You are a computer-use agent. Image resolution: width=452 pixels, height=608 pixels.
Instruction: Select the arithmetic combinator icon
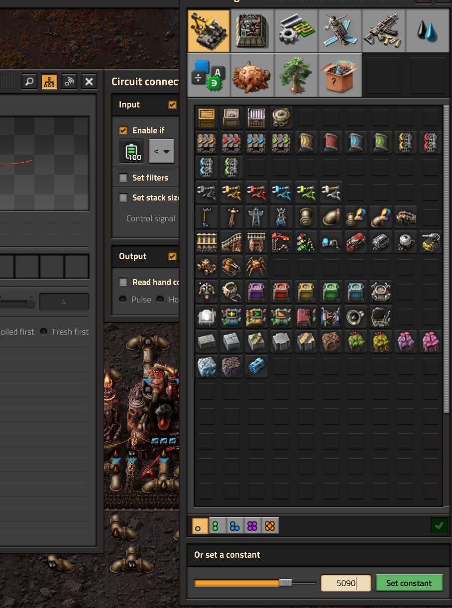pos(231,317)
